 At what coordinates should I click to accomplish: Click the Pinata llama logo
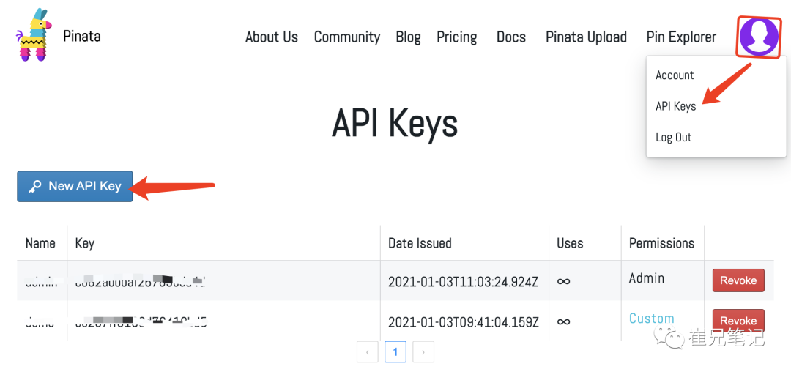point(31,35)
